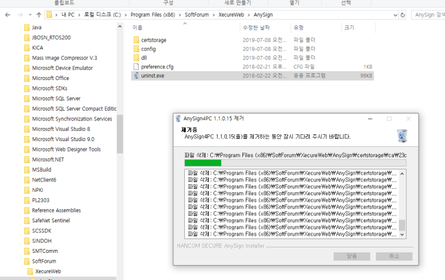Viewport: 445px width, 280px height.
Task: Select SMTComm folder in tree
Action: click(44, 251)
